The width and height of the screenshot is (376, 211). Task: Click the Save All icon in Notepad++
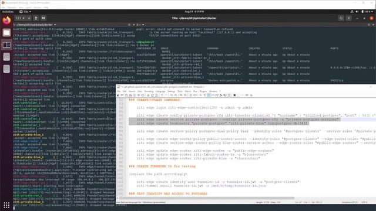[130, 95]
